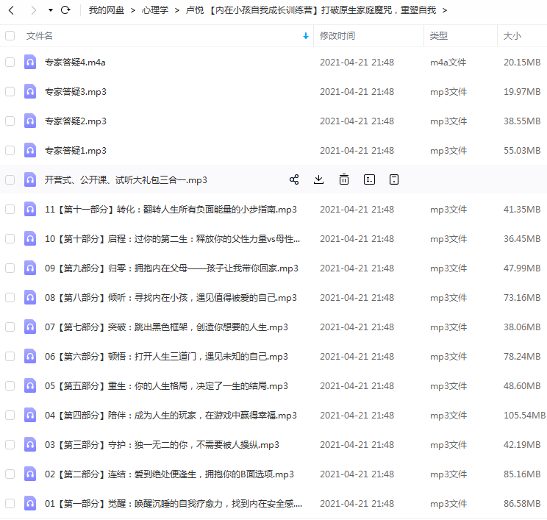Click audio icon of 10【第十部分】file
The height and width of the screenshot is (520, 547).
(30, 239)
